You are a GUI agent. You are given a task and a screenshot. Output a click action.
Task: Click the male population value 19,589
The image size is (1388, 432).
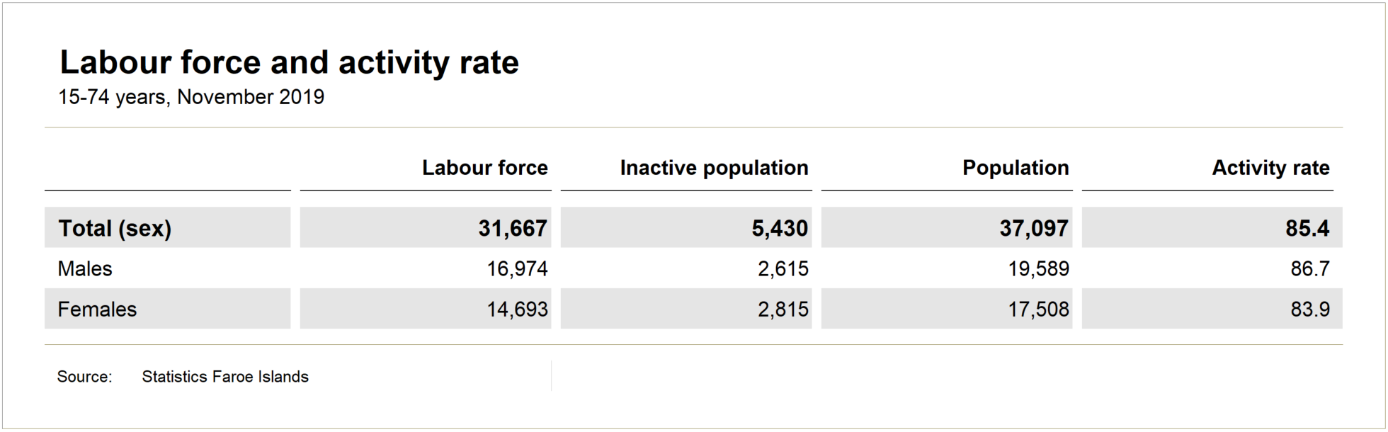coord(1038,269)
